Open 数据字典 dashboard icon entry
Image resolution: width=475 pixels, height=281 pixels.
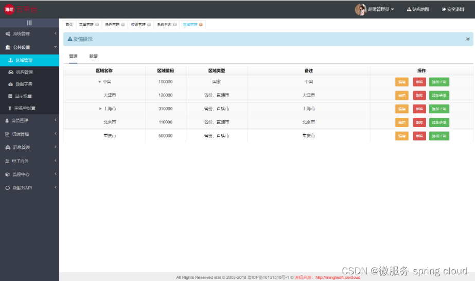click(11, 84)
